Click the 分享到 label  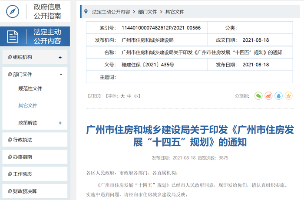pyautogui.click(x=242, y=96)
